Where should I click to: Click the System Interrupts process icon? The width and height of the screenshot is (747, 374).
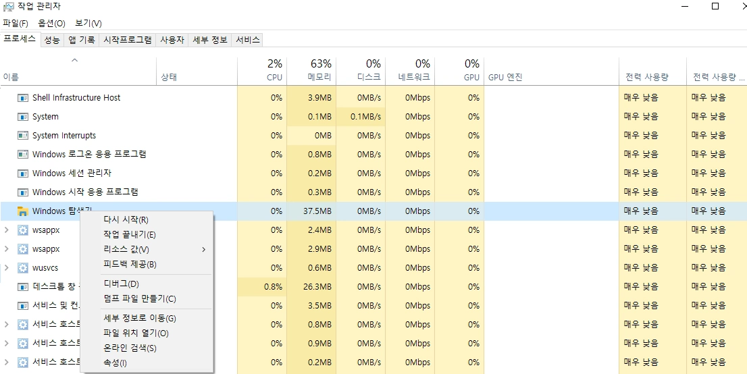click(23, 136)
